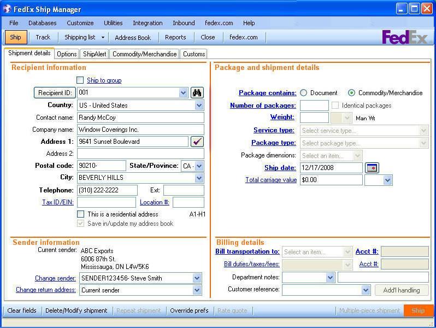
Task: Click the binoculars search icon beside Recipient ID
Action: click(x=197, y=93)
